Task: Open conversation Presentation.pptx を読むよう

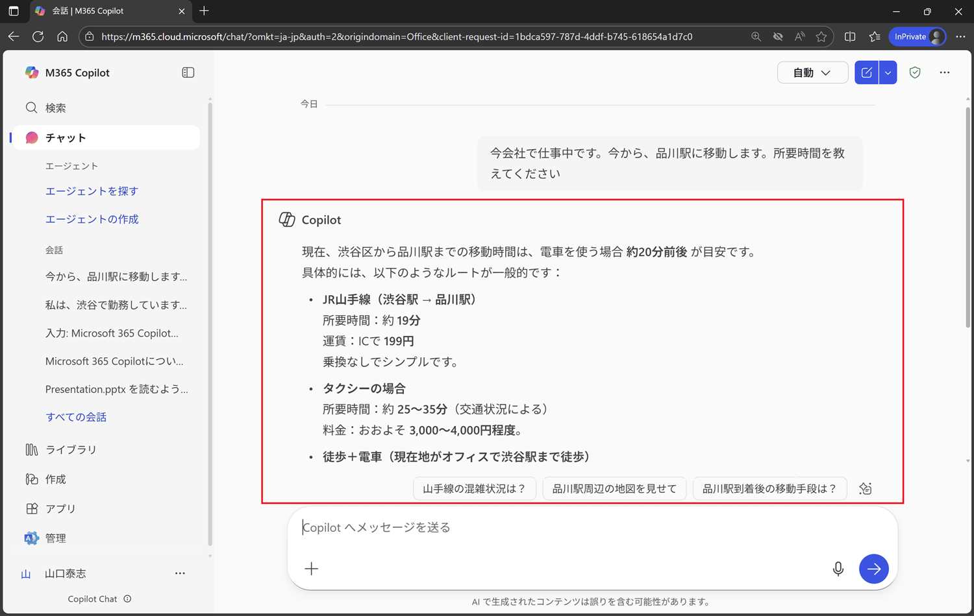Action: [x=117, y=389]
